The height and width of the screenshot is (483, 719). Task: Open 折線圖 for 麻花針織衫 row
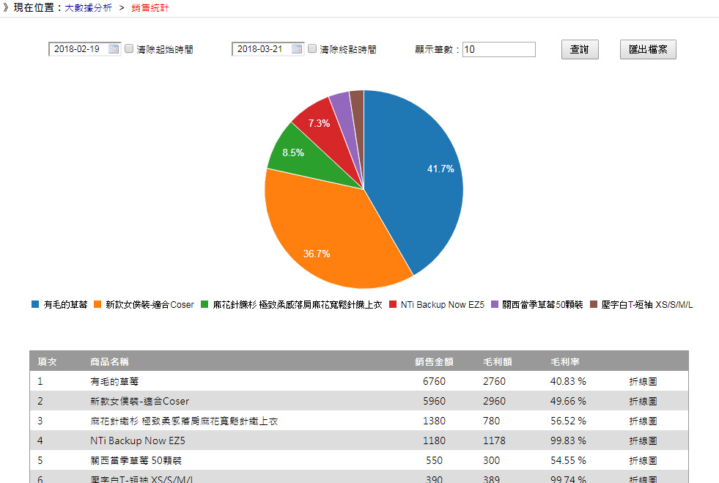(x=643, y=421)
